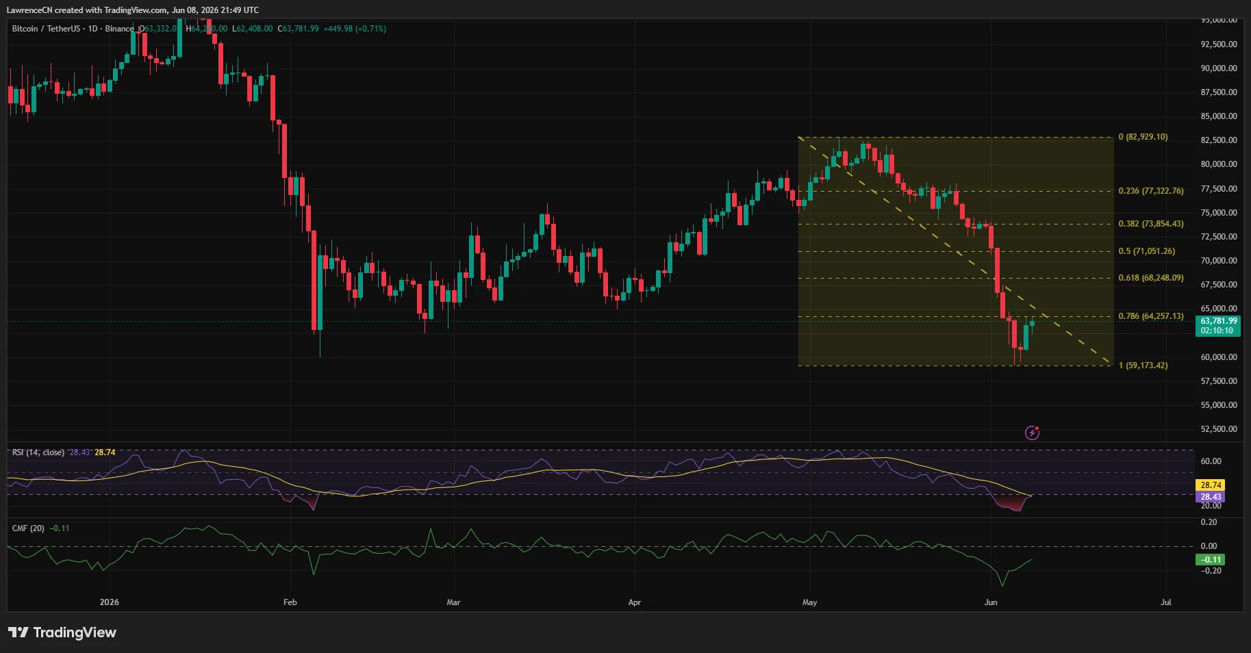This screenshot has height=653, width=1251.
Task: Click the Jul label on time axis
Action: pyautogui.click(x=1166, y=602)
